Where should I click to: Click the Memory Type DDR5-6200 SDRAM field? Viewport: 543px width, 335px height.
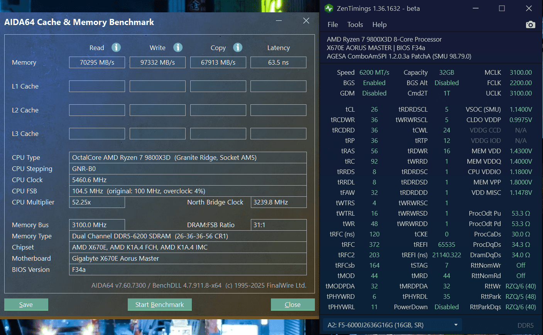(x=188, y=236)
